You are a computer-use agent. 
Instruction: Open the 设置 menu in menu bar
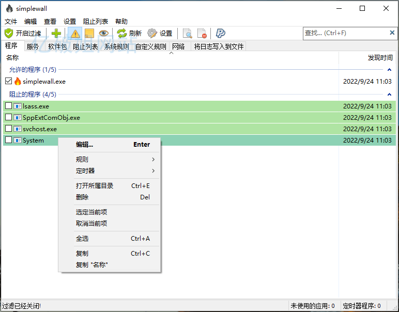click(x=70, y=22)
